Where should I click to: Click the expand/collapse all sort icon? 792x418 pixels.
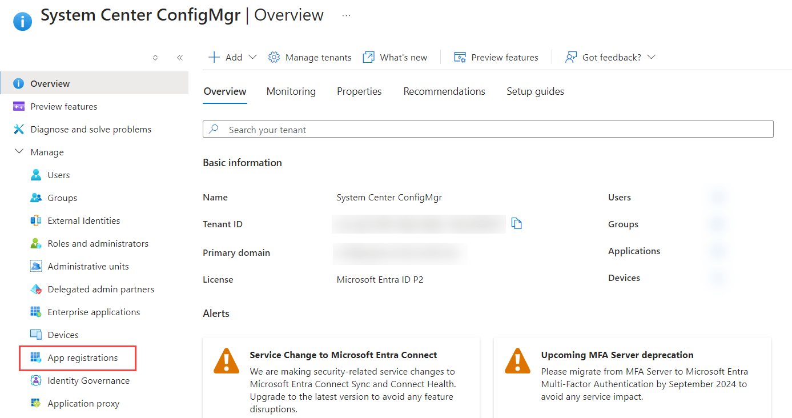pos(155,58)
